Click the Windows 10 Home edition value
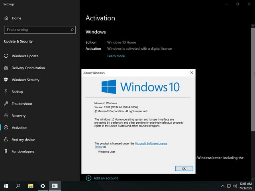This screenshot has width=255, height=191. click(122, 43)
